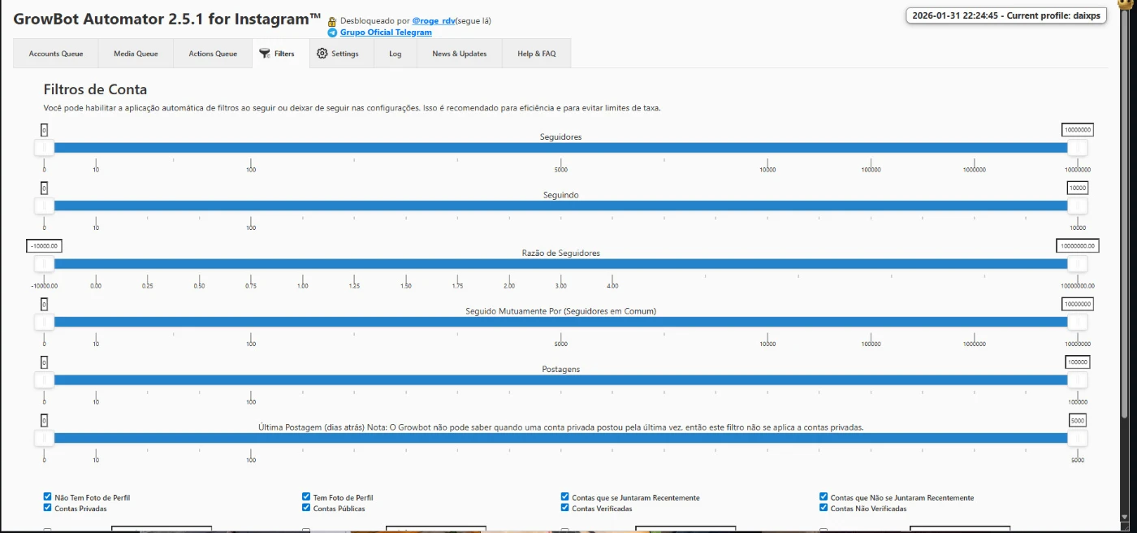
Task: Disable the Contas Verificadas checkbox
Action: tap(564, 508)
